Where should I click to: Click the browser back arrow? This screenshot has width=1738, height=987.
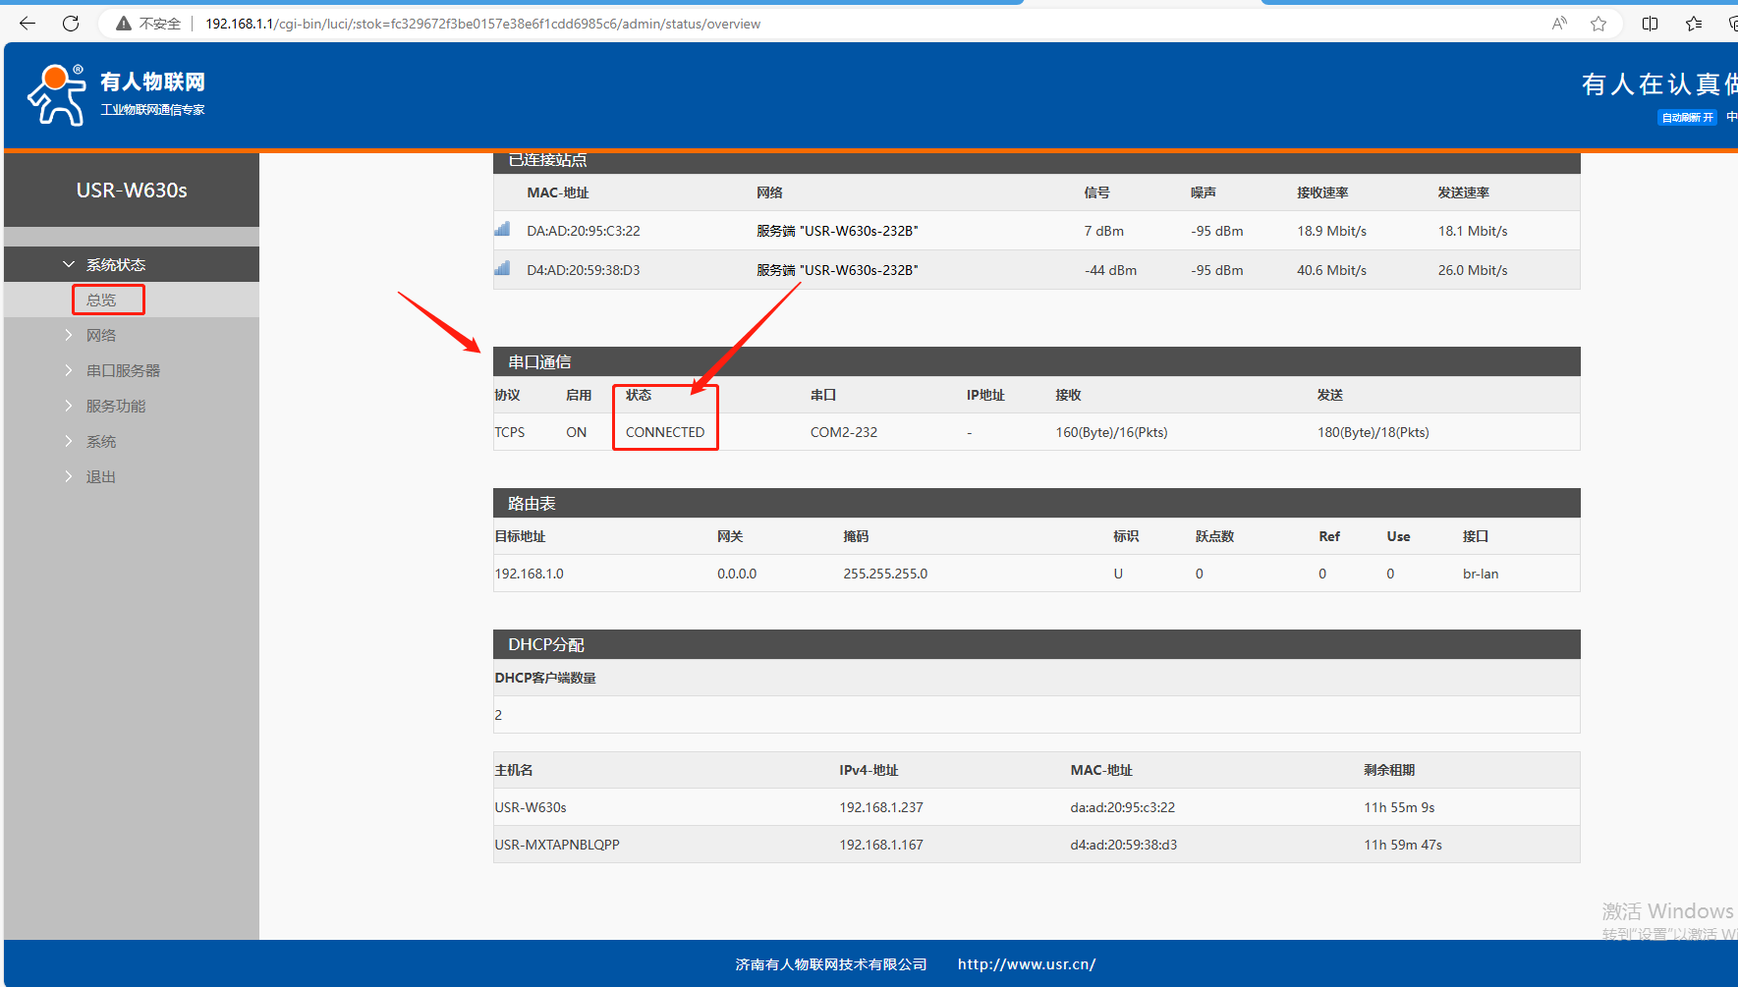pyautogui.click(x=28, y=24)
